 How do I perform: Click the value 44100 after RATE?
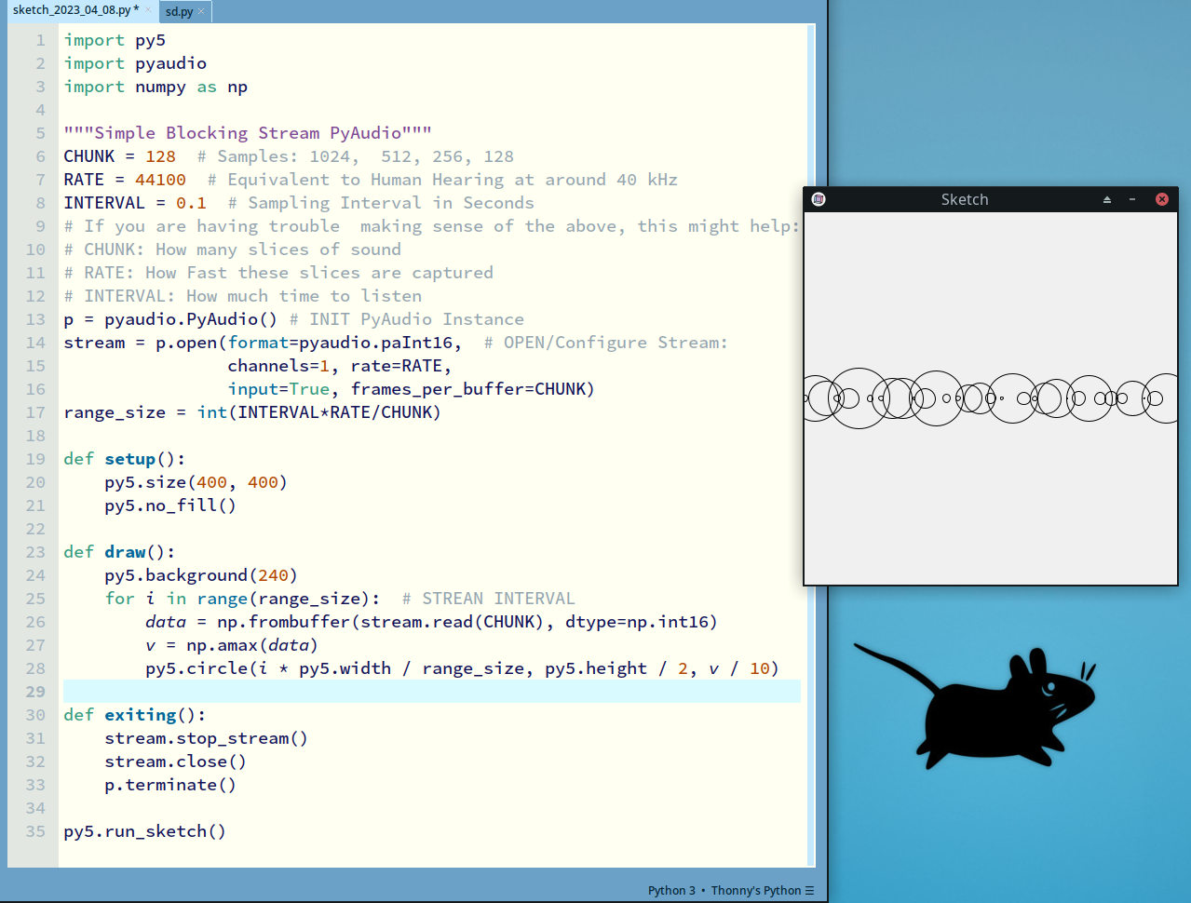(160, 180)
